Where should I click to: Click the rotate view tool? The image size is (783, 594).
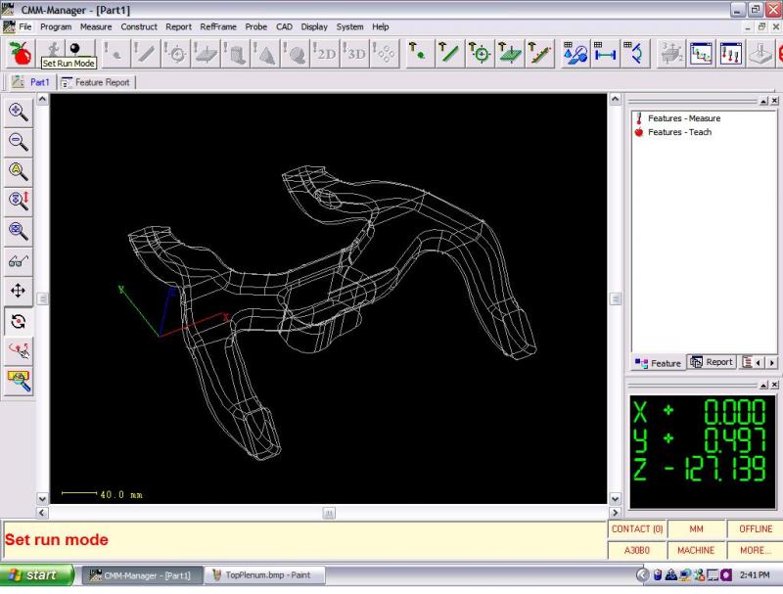point(18,321)
